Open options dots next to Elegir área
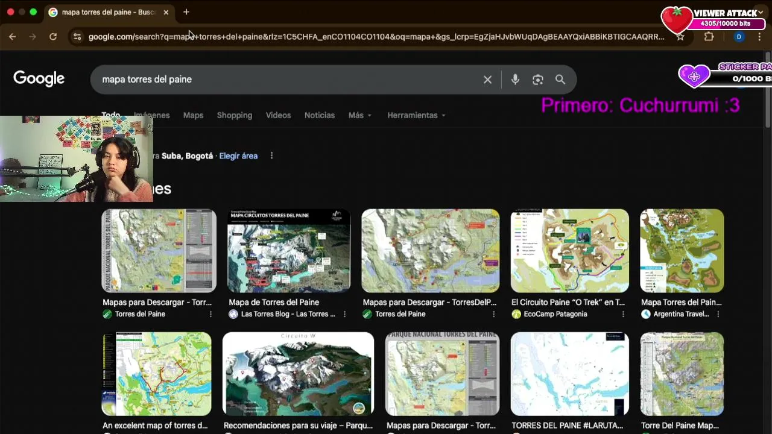The image size is (772, 434). coord(271,156)
